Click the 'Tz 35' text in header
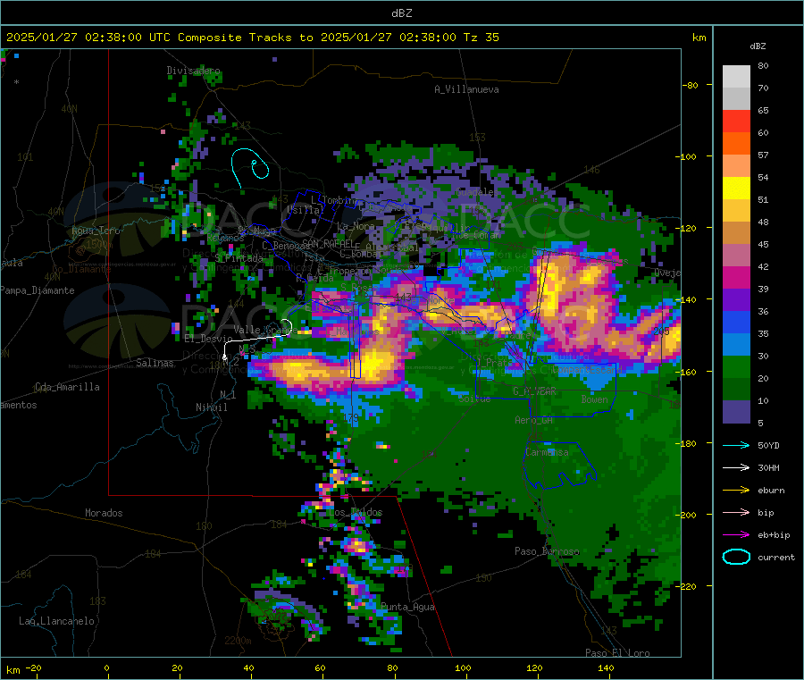Screen dimensions: 804x680 point(481,37)
